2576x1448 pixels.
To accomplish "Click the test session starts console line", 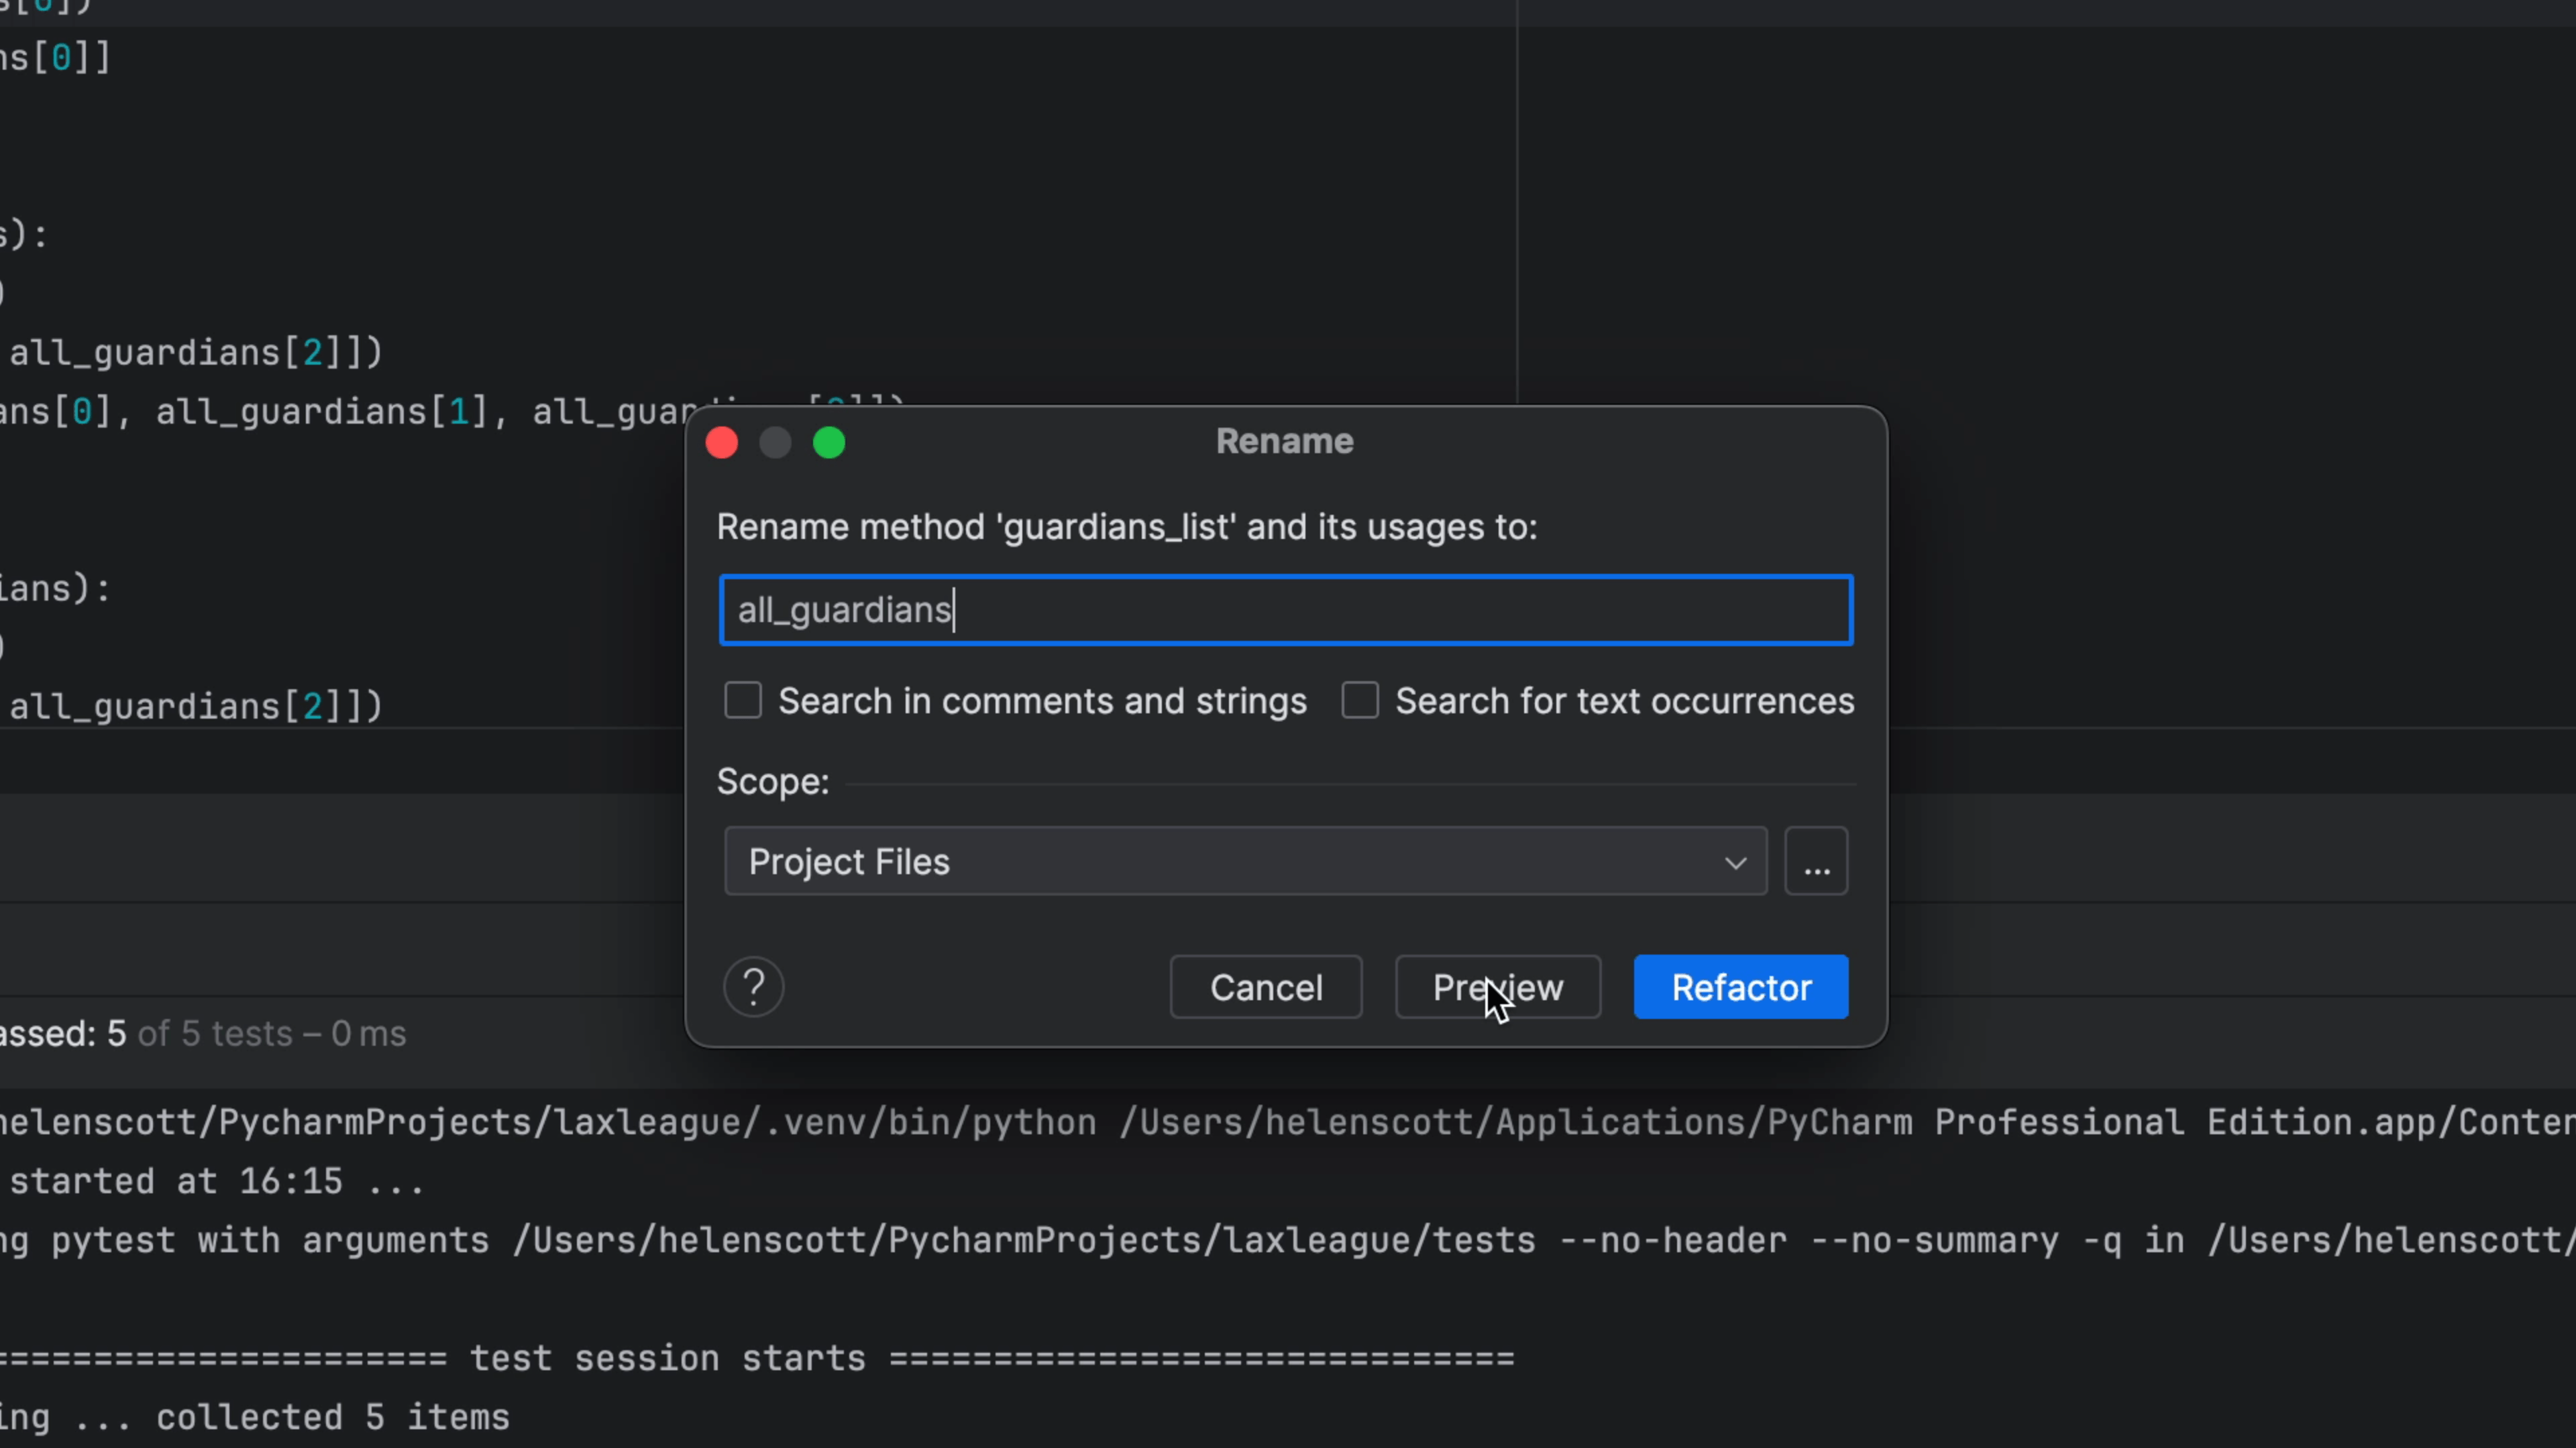I will [x=668, y=1359].
